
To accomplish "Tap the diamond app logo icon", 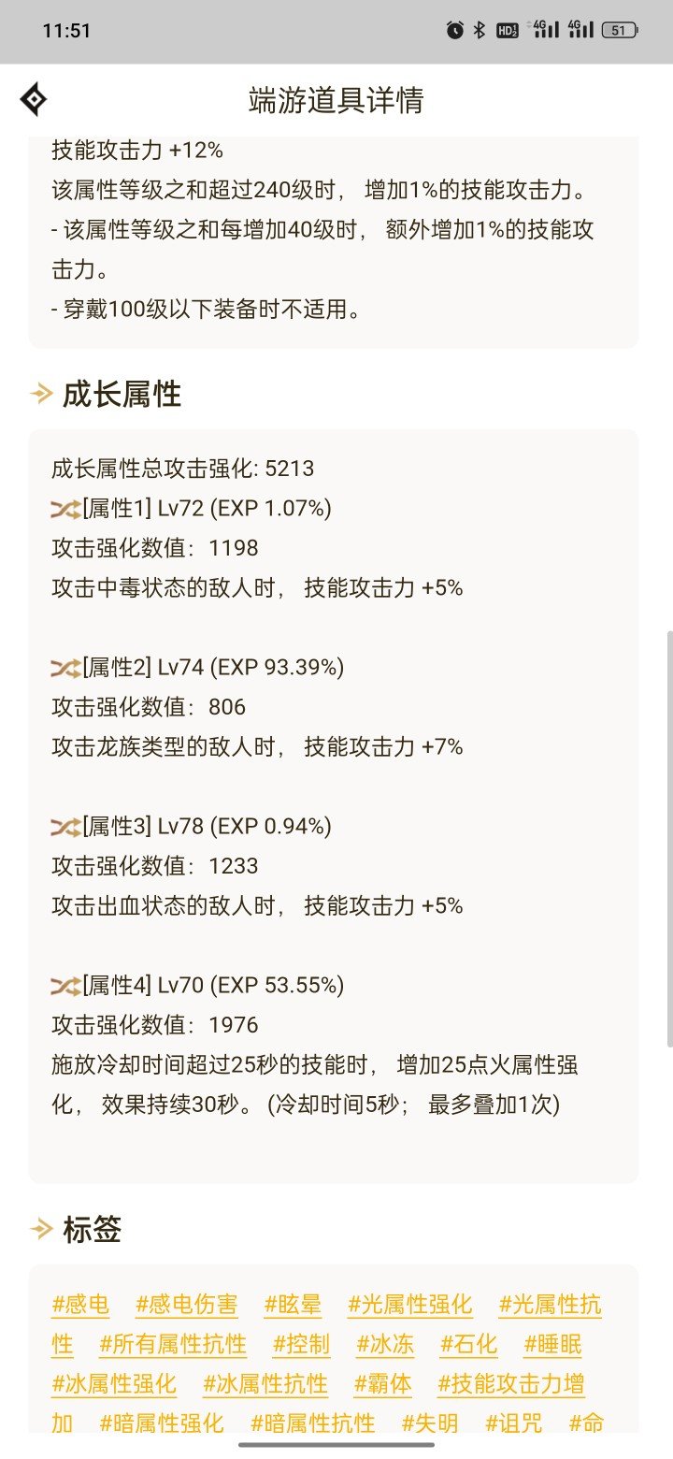I will tap(34, 99).
